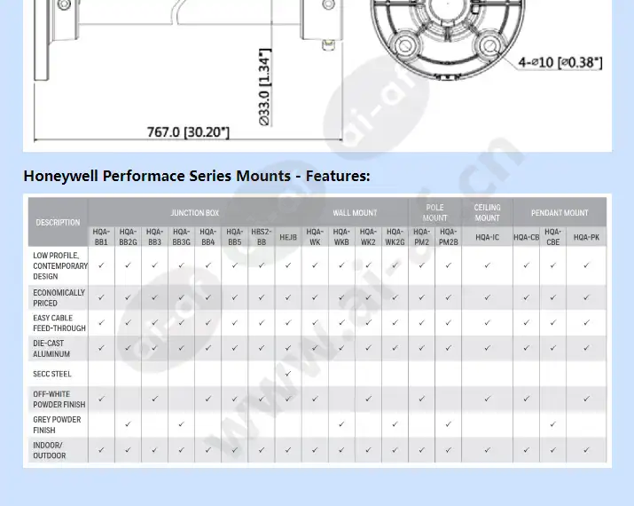Select the HQA-PK column header
Viewport: 634px width, 506px height.
(x=586, y=237)
